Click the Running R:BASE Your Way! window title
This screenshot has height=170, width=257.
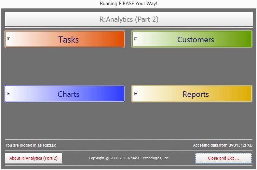128,4
